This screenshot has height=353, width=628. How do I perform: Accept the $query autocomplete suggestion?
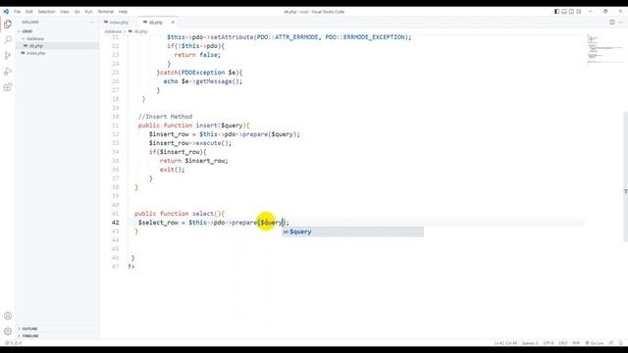pyautogui.click(x=353, y=231)
